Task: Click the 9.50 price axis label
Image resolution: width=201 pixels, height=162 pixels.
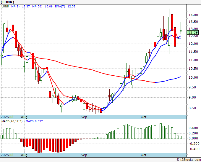Action: click(x=192, y=87)
